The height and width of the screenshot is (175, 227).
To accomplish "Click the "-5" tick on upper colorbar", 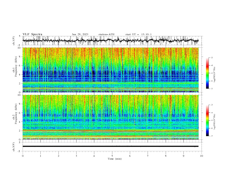I will (212, 73).
